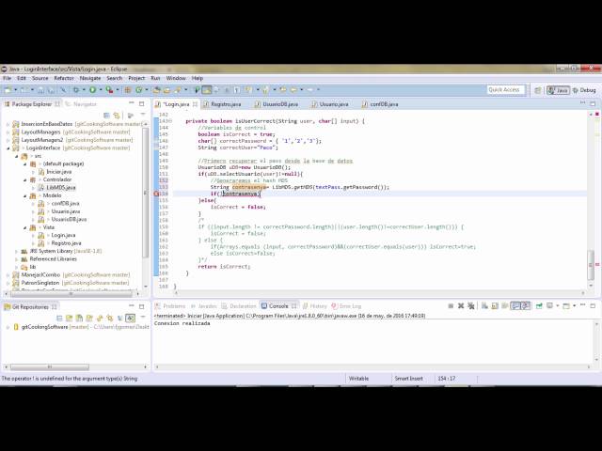Open the Refactor menu
This screenshot has width=602, height=451.
tap(64, 78)
